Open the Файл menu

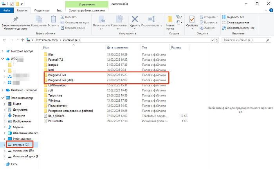pos(7,11)
